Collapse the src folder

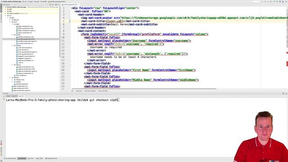coord(6,16)
